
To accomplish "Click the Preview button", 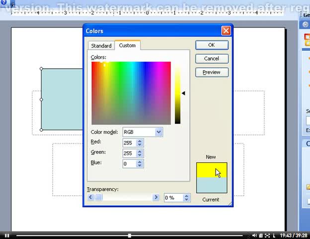I will (x=212, y=72).
